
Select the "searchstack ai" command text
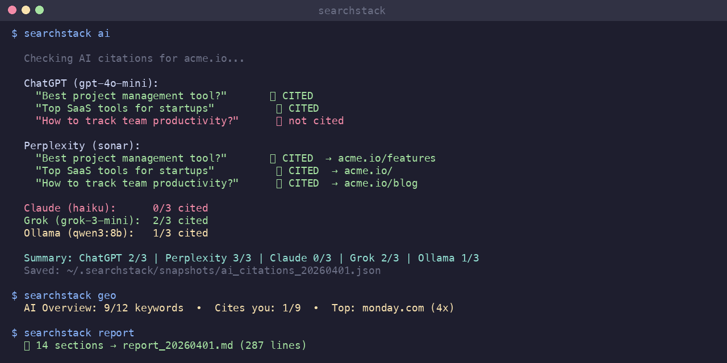pos(66,33)
